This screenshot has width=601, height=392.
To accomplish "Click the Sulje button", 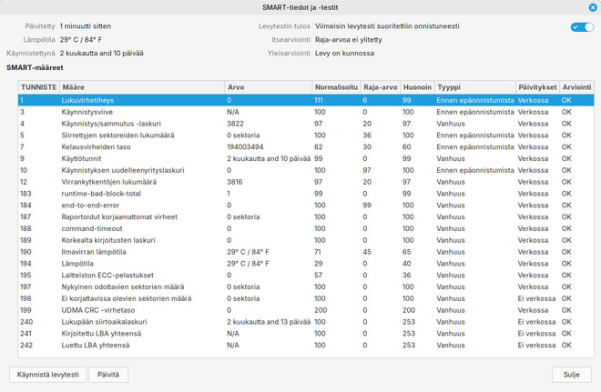I will [x=572, y=375].
